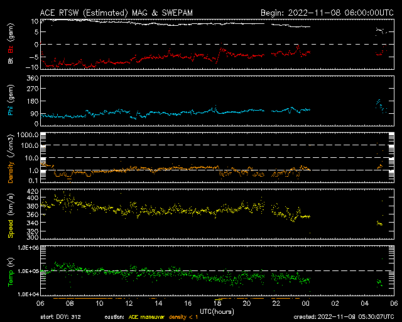Screen dimensions: 402x322
Task: Click the 'start DOY: 312' text
Action: [x=60, y=318]
